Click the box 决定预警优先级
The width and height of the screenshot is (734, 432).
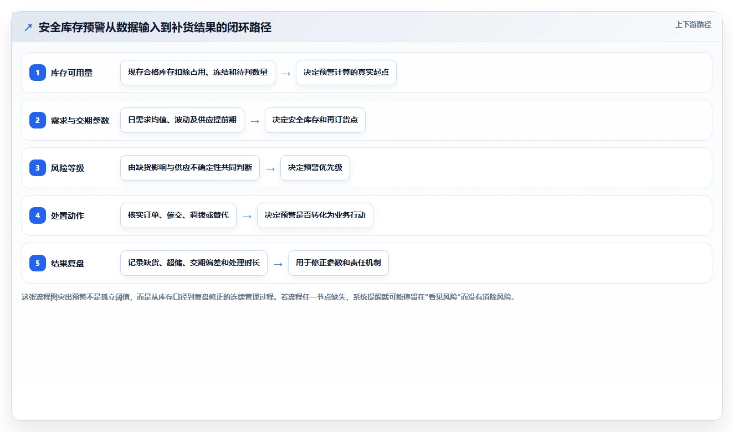[x=315, y=168]
